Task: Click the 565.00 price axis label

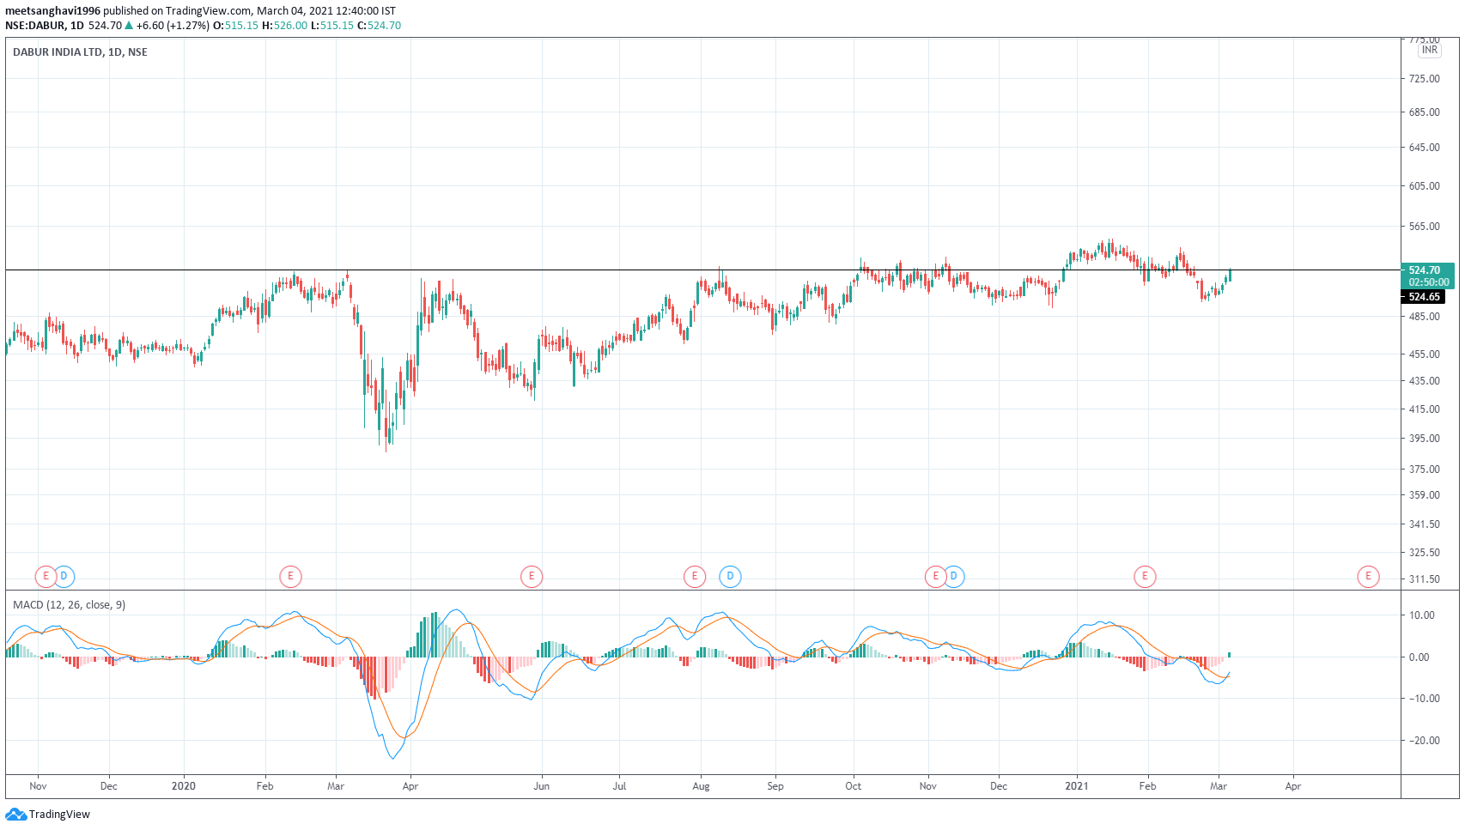Action: coord(1424,227)
